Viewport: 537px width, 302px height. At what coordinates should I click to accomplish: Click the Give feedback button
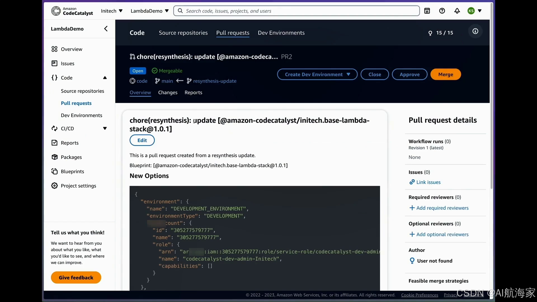pos(76,277)
